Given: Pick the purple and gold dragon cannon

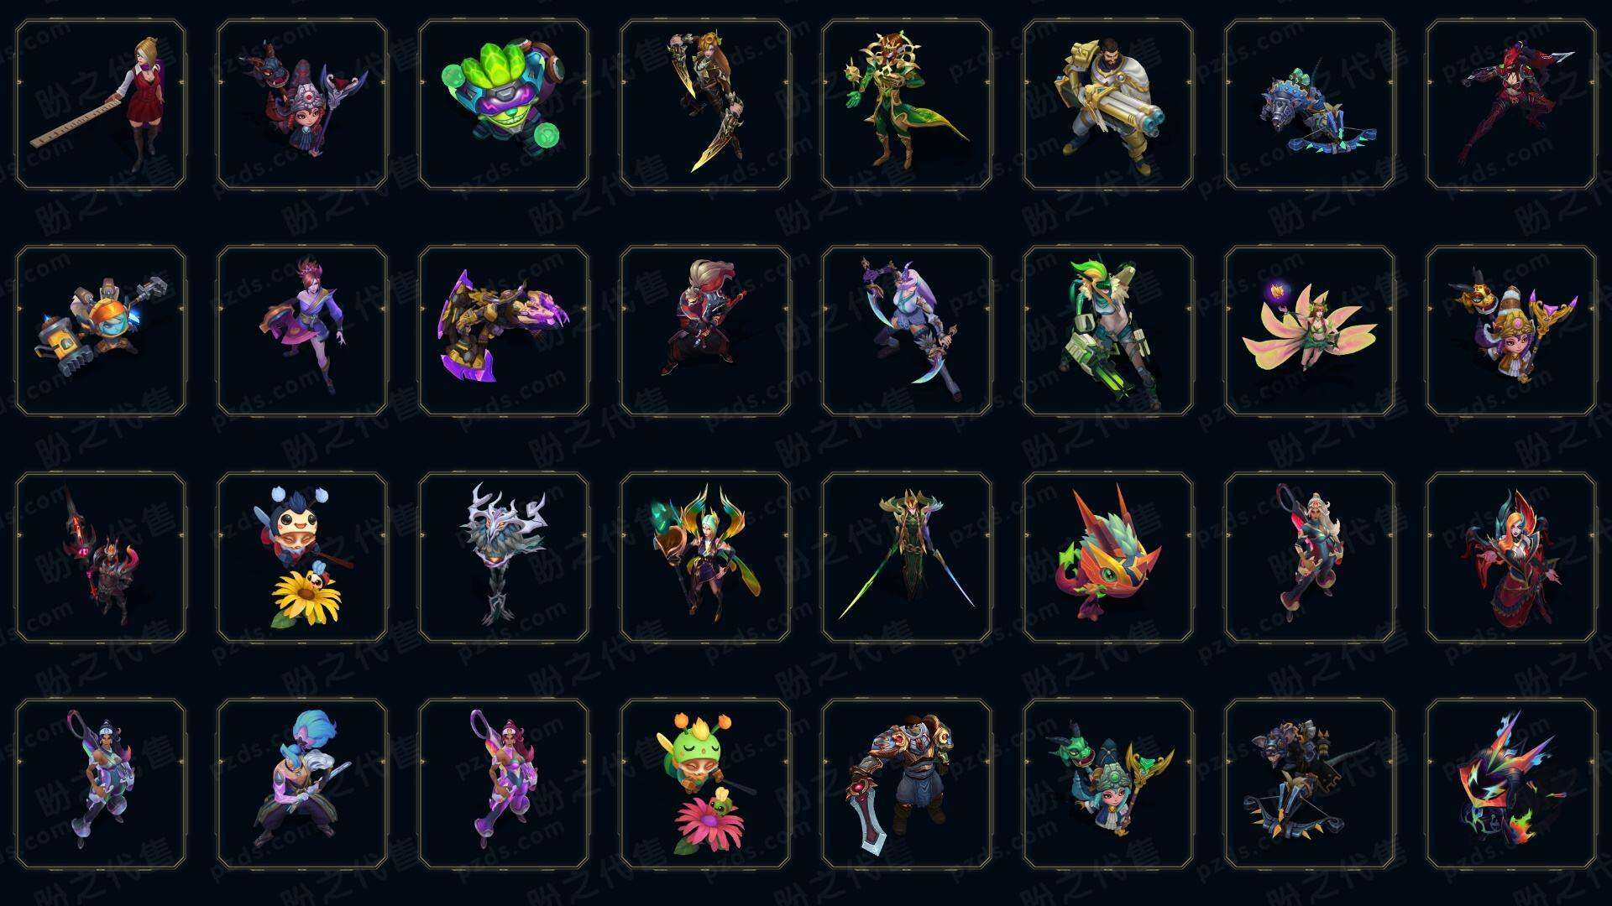Looking at the screenshot, I should click(504, 331).
